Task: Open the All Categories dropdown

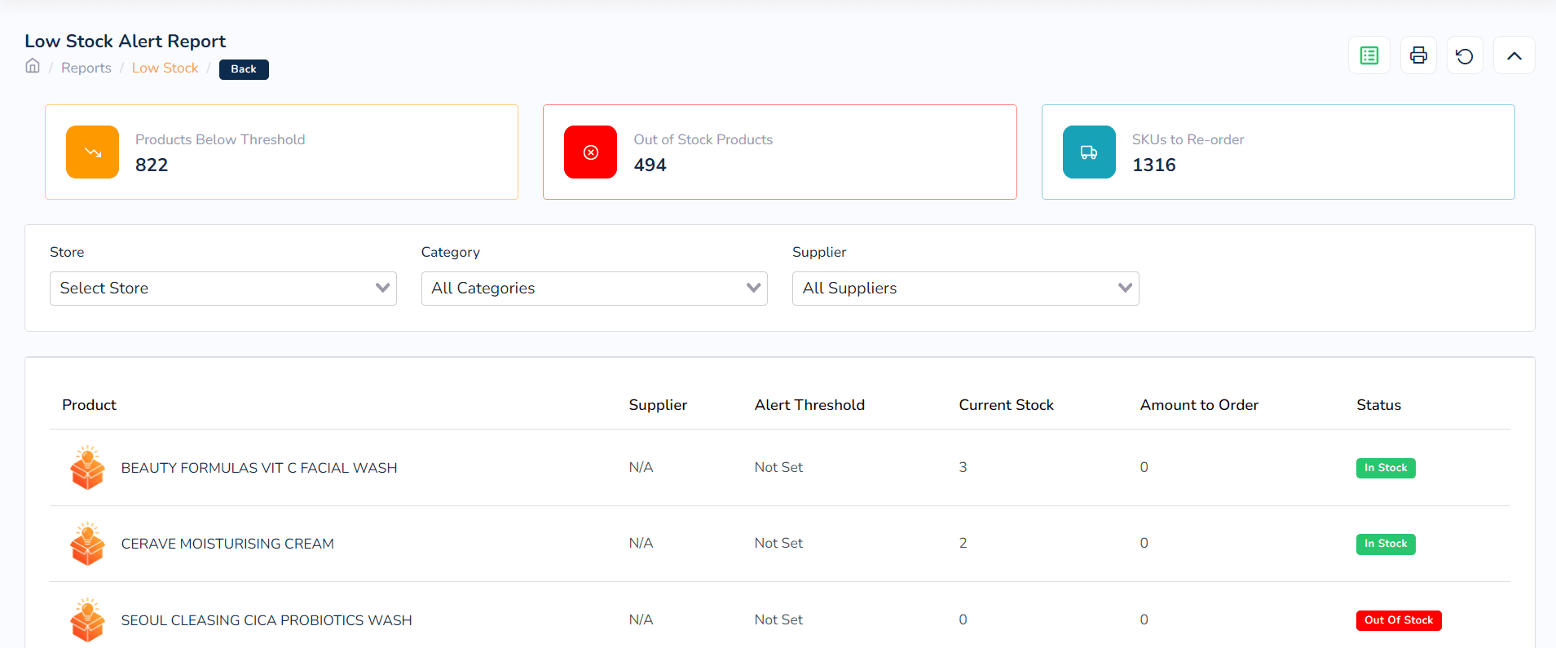Action: tap(594, 289)
